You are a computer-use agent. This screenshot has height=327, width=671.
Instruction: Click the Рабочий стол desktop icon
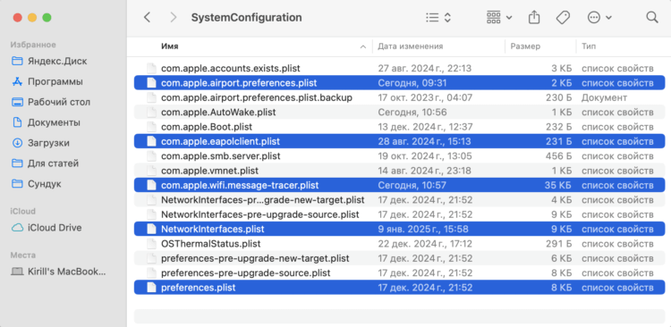tap(17, 102)
